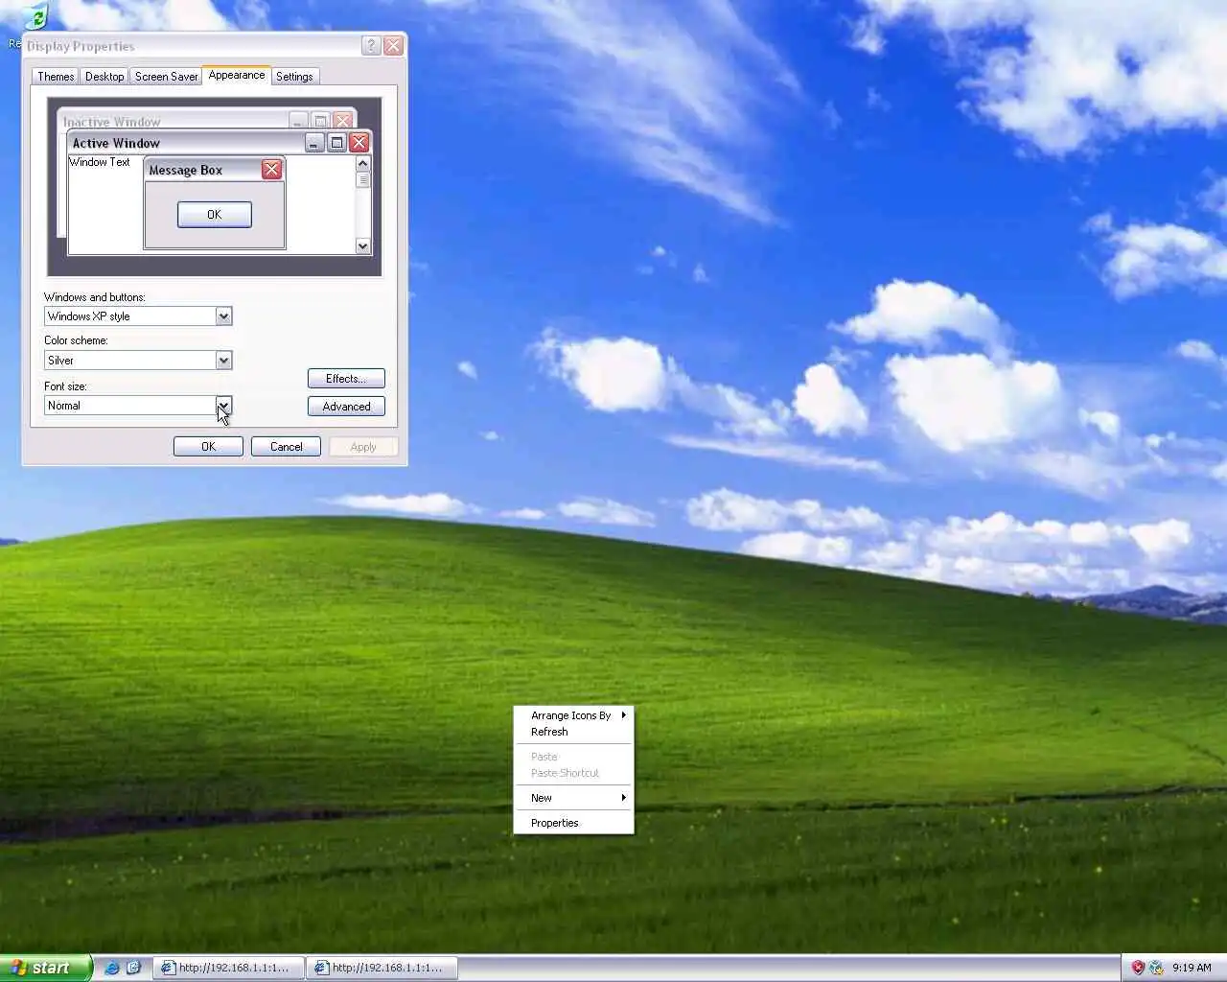Choose Refresh from the context menu
Screen dimensions: 1227x982
click(573, 732)
